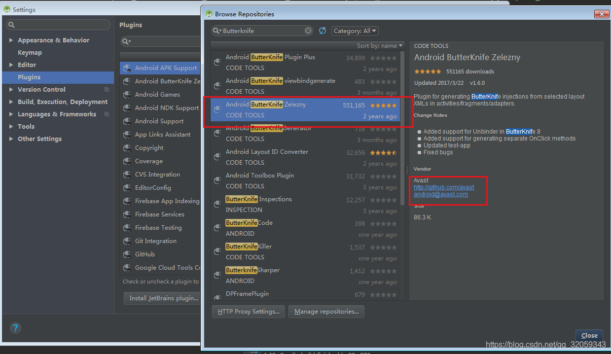Click plugin icon beside Android ButterKnife viewbindgenerate
Viewport: 611px width, 354px height.
click(217, 86)
